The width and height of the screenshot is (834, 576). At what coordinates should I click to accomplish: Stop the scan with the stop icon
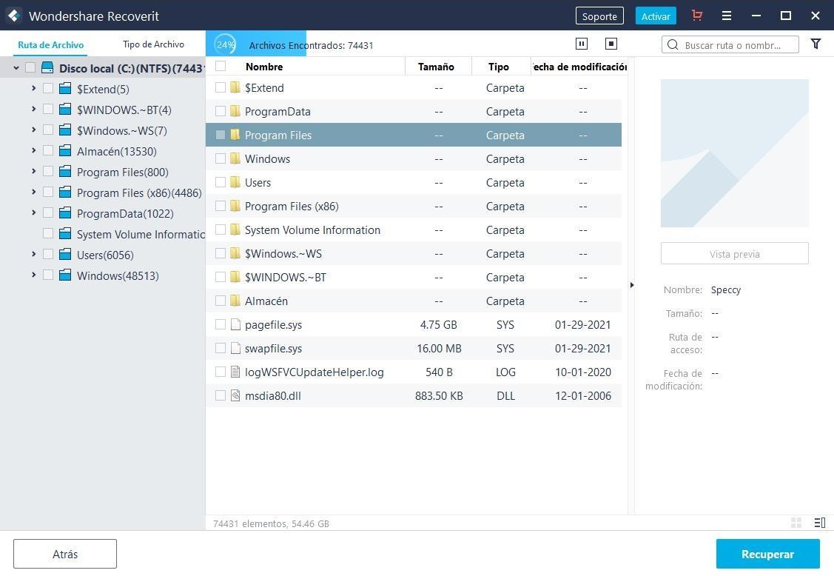point(611,44)
